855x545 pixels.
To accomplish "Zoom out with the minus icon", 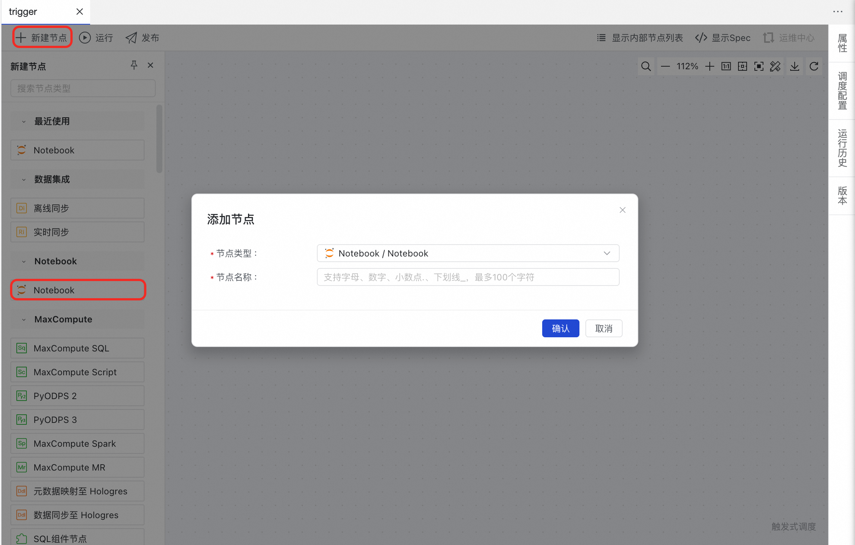I will click(x=665, y=67).
